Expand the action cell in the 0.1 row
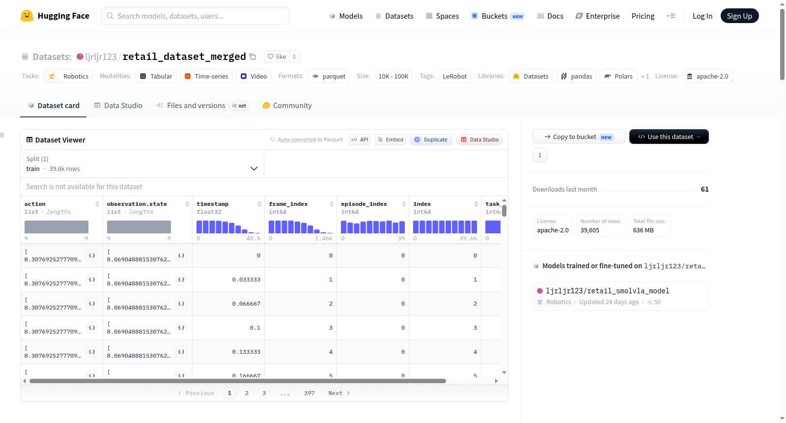Image resolution: width=786 pixels, height=423 pixels. tap(92, 328)
